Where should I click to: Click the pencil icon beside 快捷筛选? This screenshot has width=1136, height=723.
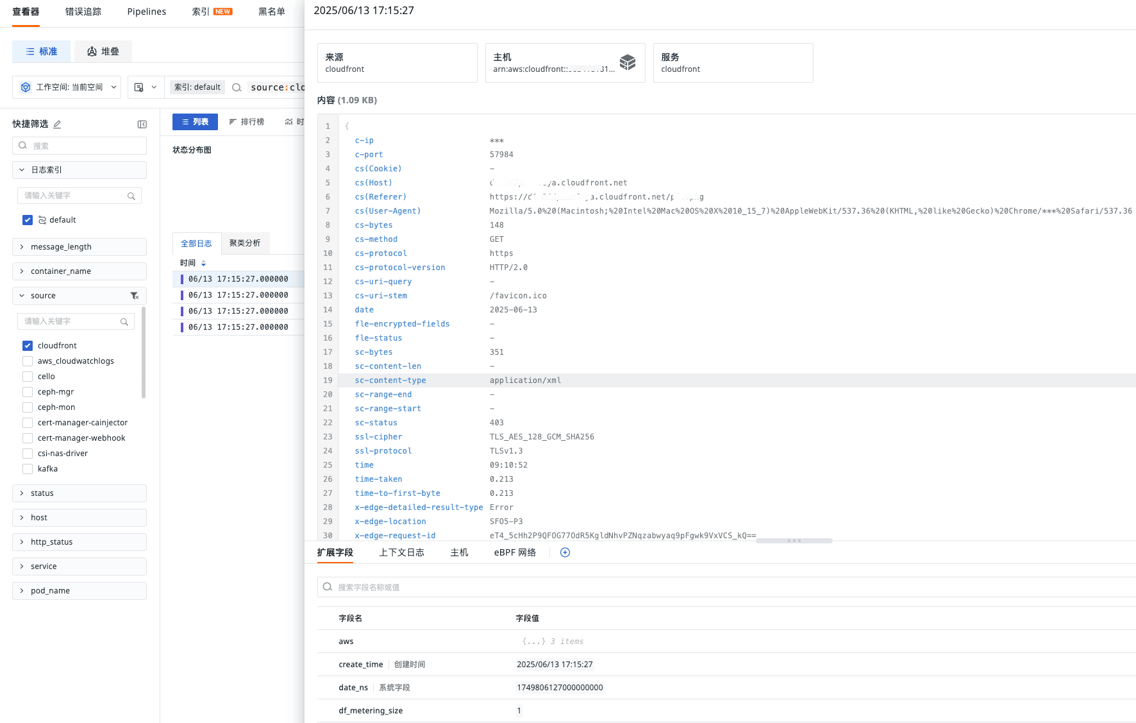[56, 123]
